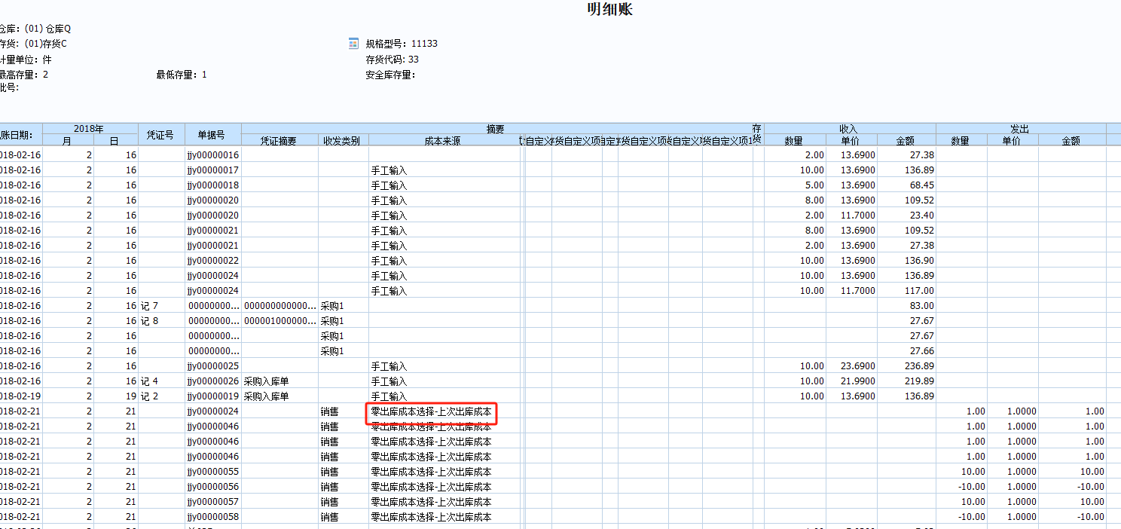
Task: Click the 收发类别 column header
Action: [x=342, y=141]
